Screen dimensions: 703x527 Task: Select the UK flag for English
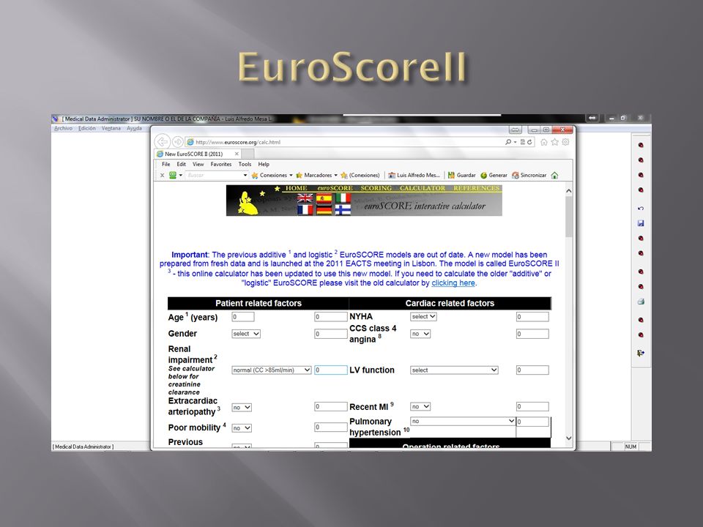(305, 198)
